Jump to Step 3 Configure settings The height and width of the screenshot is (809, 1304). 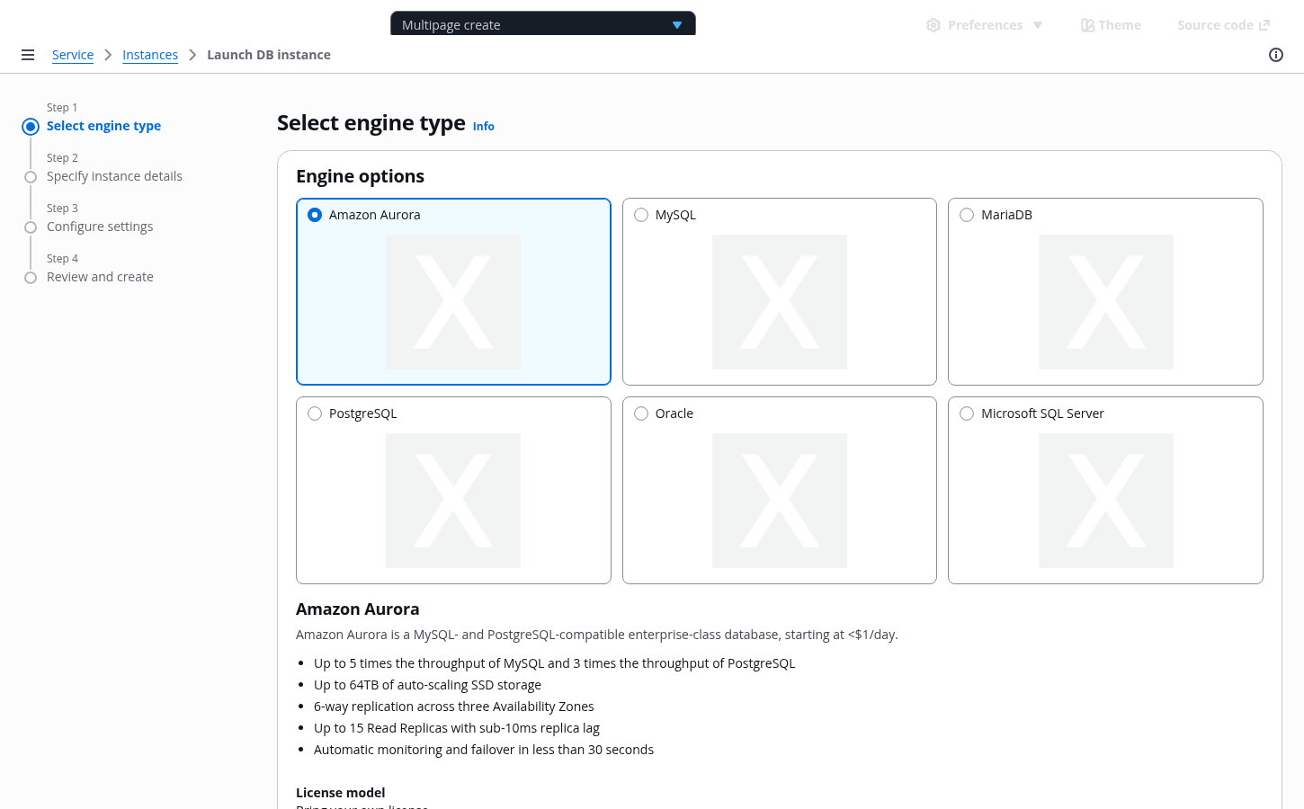100,227
